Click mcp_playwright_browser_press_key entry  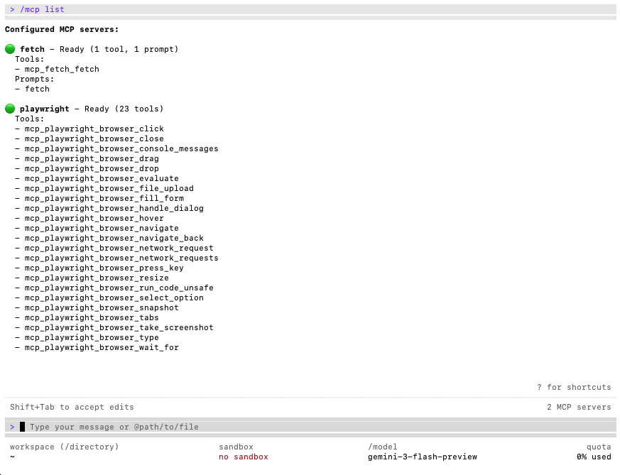(x=104, y=268)
